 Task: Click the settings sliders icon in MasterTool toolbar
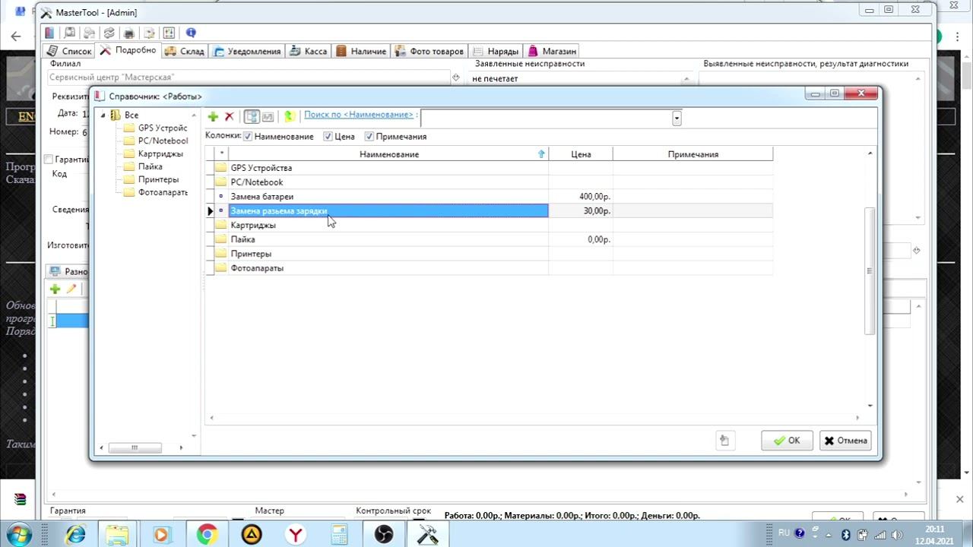tap(169, 33)
